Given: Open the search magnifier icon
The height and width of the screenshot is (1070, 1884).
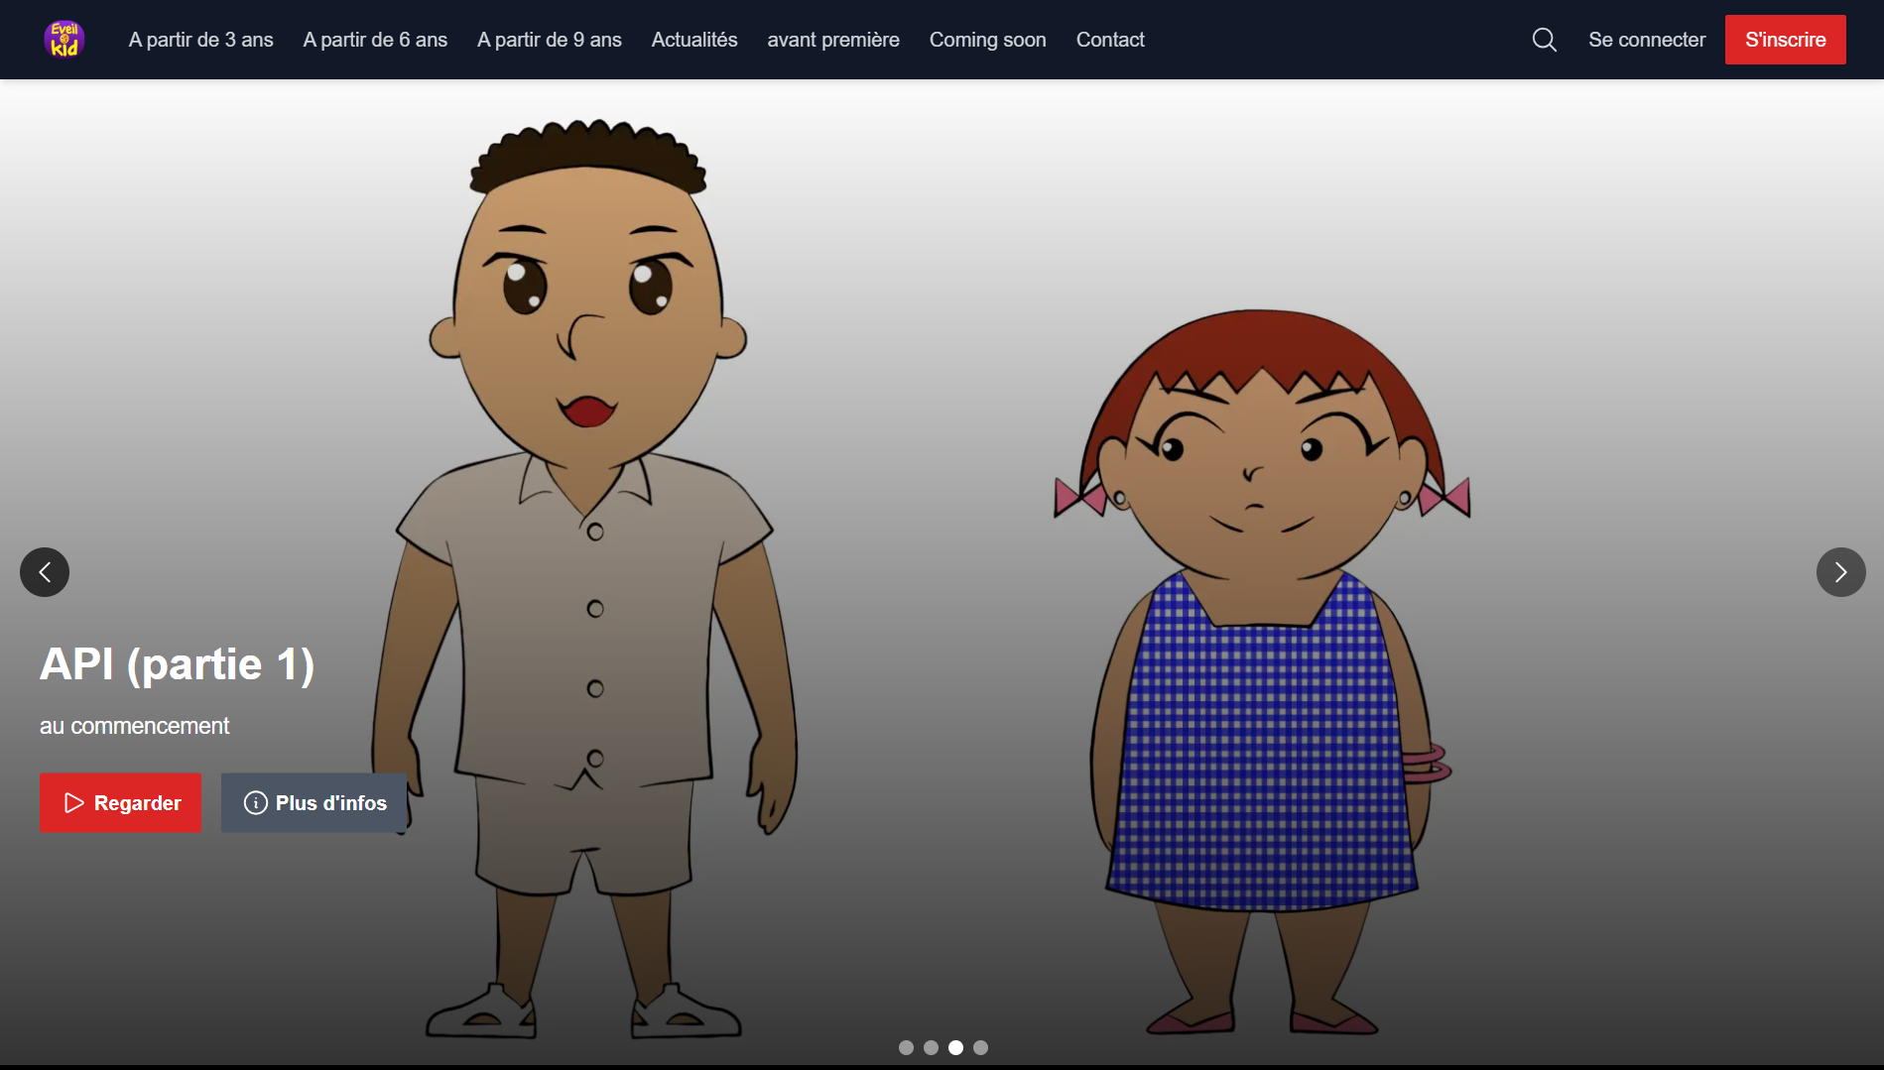Looking at the screenshot, I should click(x=1544, y=40).
